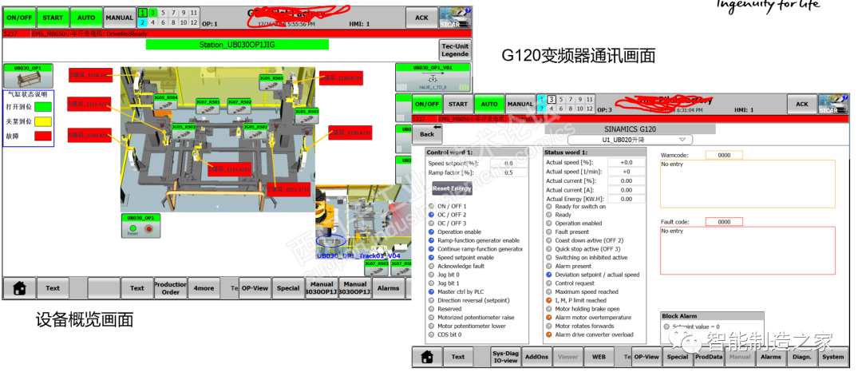Click START in the overview window
Viewport: 862px width, 380px height.
tap(53, 18)
